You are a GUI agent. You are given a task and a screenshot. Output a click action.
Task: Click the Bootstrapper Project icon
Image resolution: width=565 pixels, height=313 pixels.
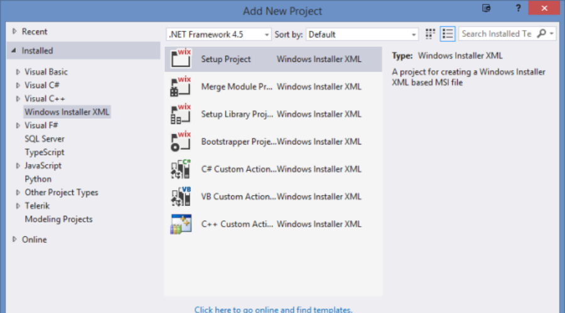pyautogui.click(x=181, y=141)
